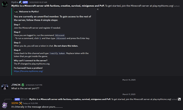The image size is (183, 110).
Task: Click the Mythic logo in embed header
Action: point(16,12)
